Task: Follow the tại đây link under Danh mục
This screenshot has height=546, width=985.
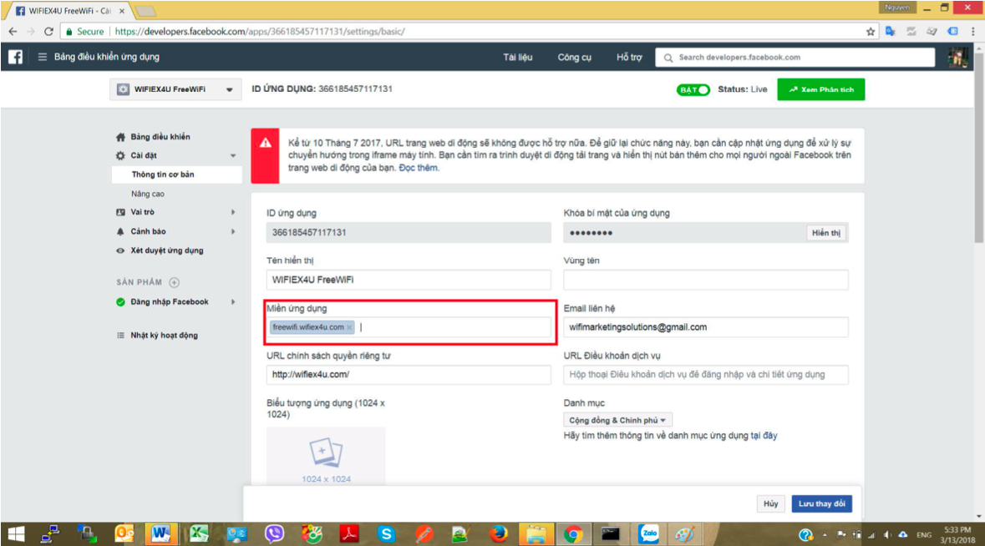Action: [x=764, y=436]
